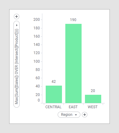The width and height of the screenshot is (119, 133).
Task: Click the CENTRAL axis label
Action: [x=53, y=107]
